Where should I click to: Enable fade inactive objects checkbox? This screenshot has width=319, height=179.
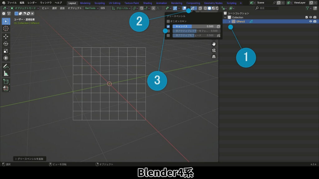point(168,35)
